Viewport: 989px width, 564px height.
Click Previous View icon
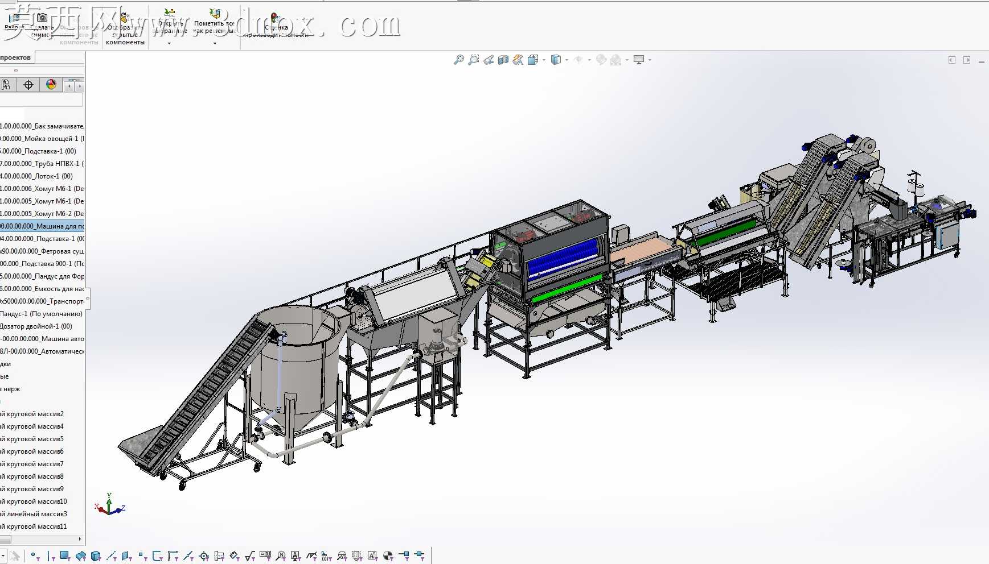489,60
